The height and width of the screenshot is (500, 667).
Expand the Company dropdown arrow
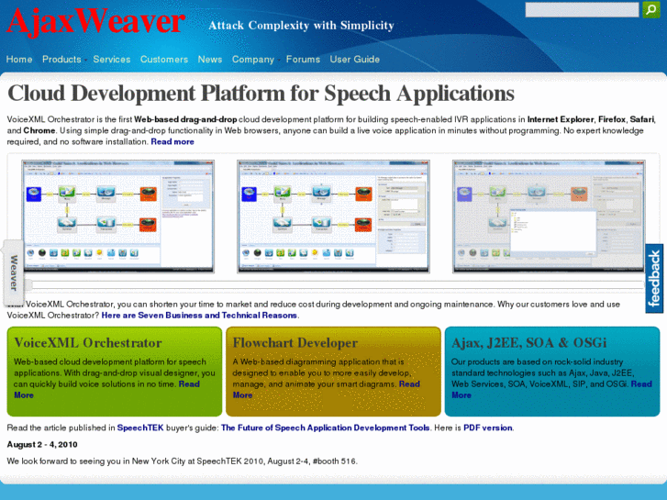279,60
